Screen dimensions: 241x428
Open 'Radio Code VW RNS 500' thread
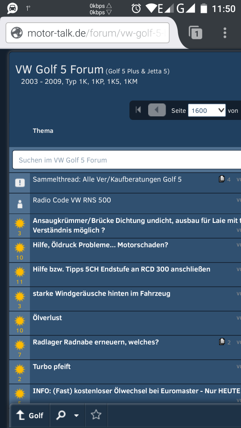tap(72, 200)
